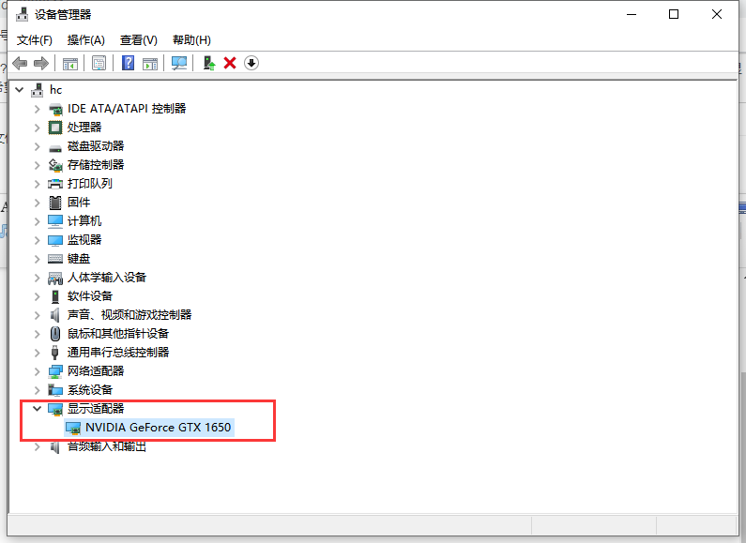Click the black down-arrow disable device icon
Image resolution: width=746 pixels, height=543 pixels.
pos(251,63)
